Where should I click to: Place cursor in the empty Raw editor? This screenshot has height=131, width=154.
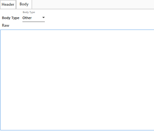(77, 80)
